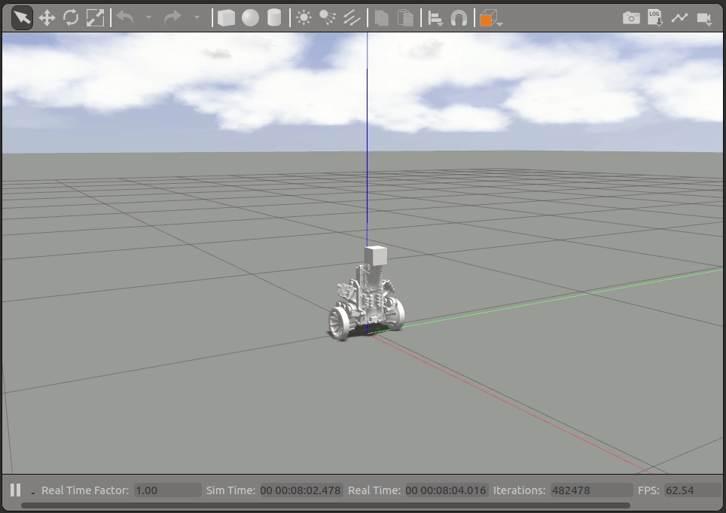Insert a cylinder shape
This screenshot has height=513, width=726.
point(274,18)
